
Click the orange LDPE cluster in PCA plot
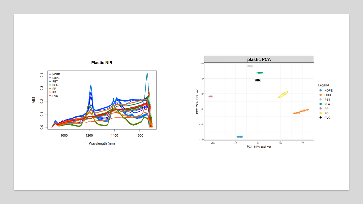pyautogui.click(x=301, y=111)
